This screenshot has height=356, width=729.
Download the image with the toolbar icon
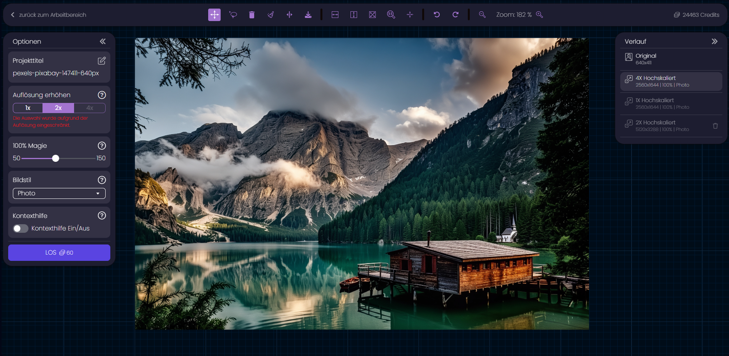(x=308, y=15)
